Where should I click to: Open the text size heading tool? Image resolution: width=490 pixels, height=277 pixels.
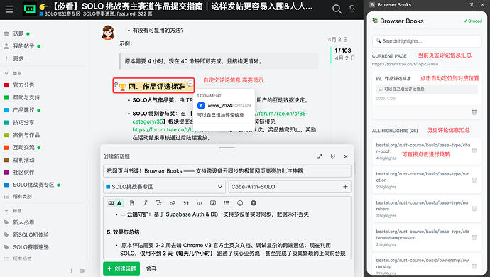point(159,203)
